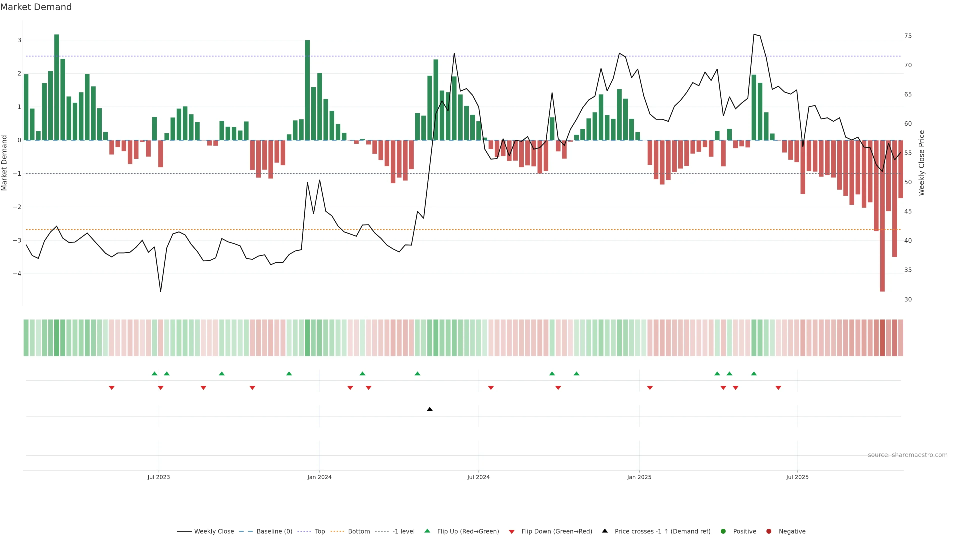Click the red Flip Down legend triangle
The image size is (960, 540).
[x=512, y=532]
